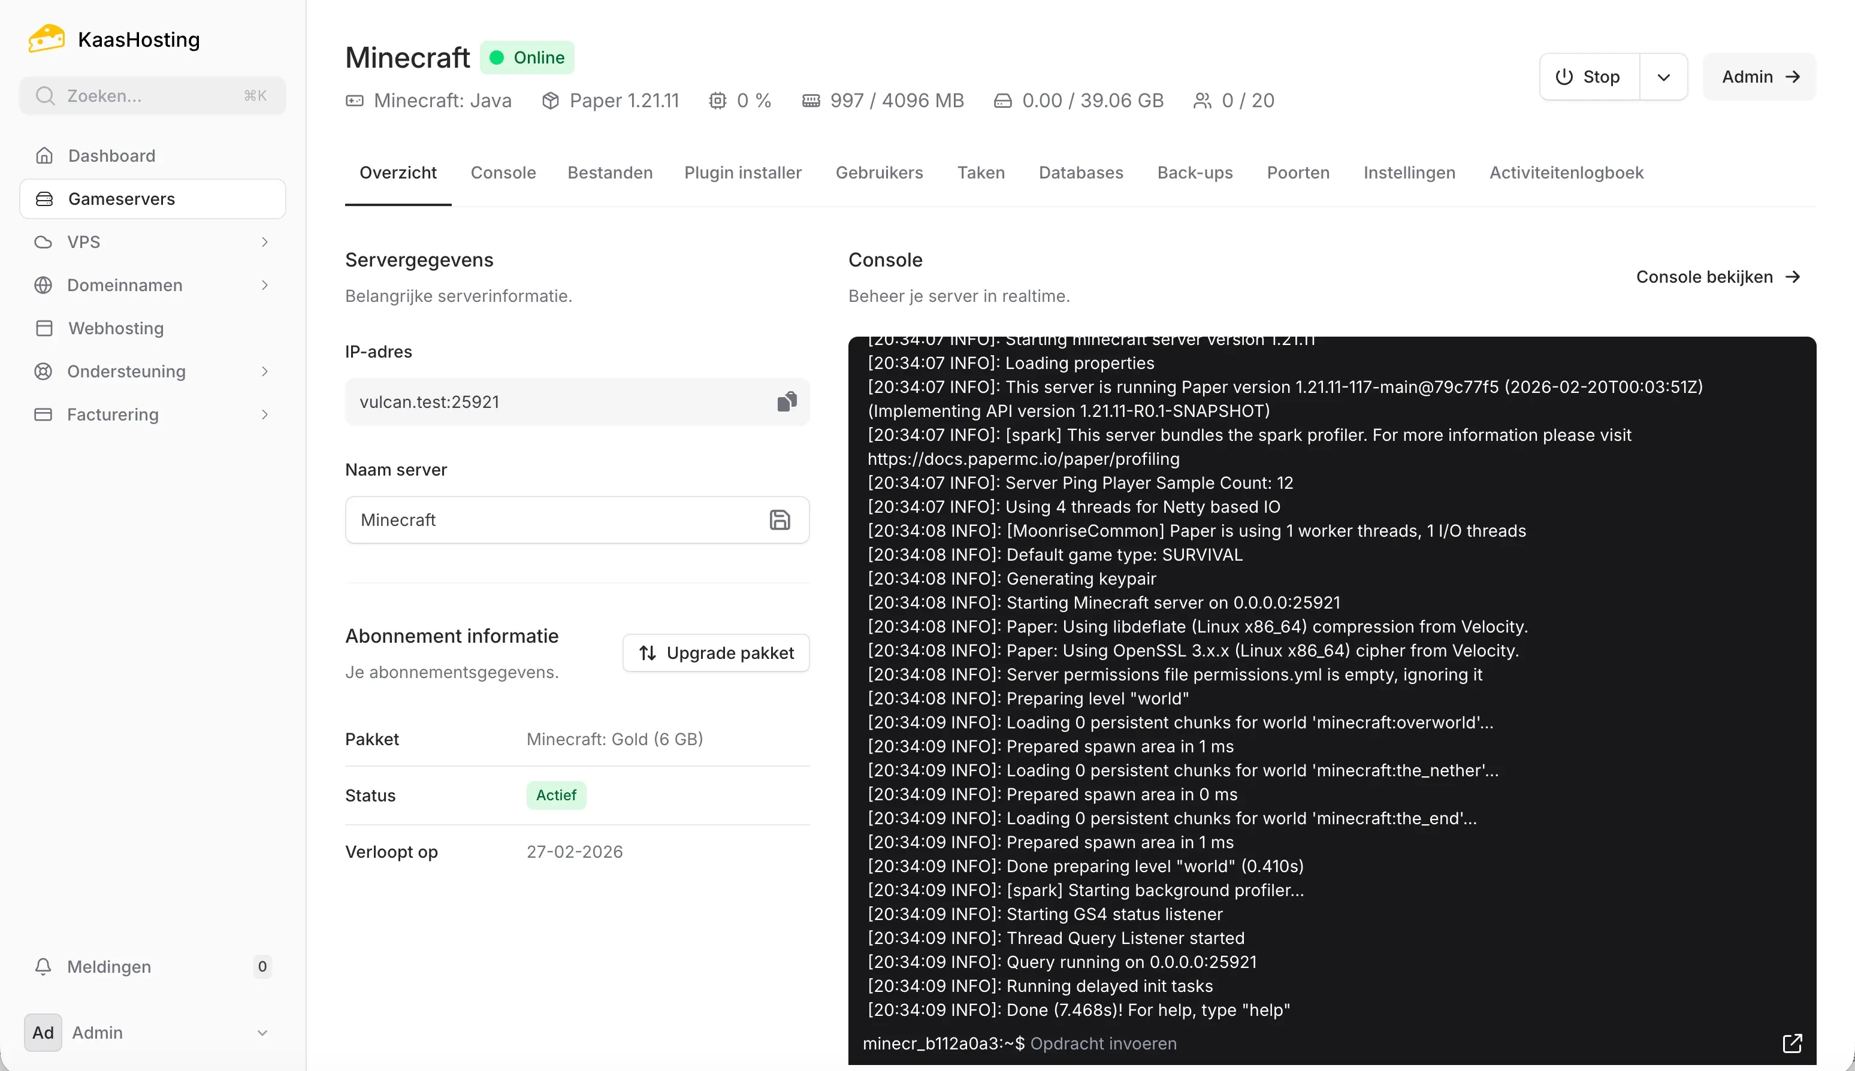Image resolution: width=1855 pixels, height=1071 pixels.
Task: Expand the Facturering sidebar section
Action: [265, 414]
